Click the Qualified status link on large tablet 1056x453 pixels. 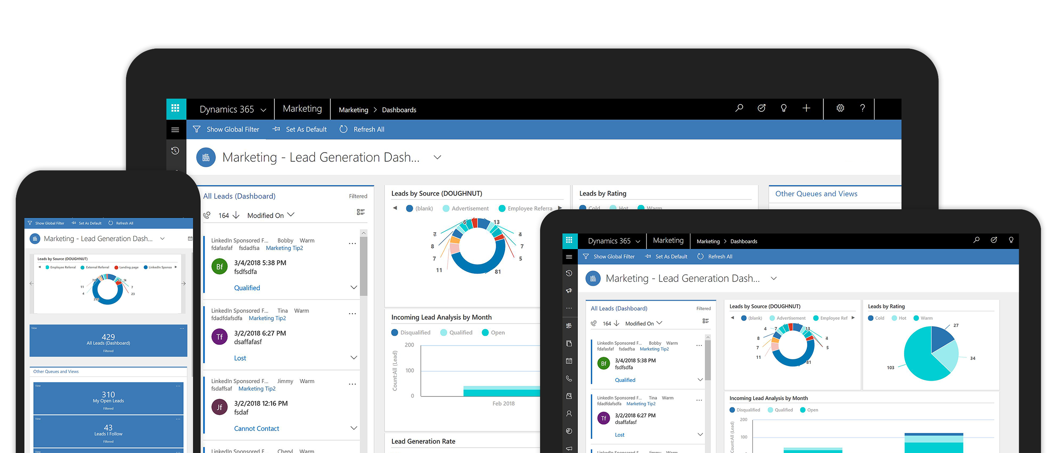tap(247, 288)
